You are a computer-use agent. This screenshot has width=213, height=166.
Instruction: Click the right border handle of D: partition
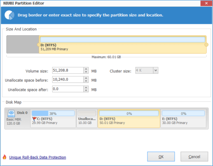[206, 45]
